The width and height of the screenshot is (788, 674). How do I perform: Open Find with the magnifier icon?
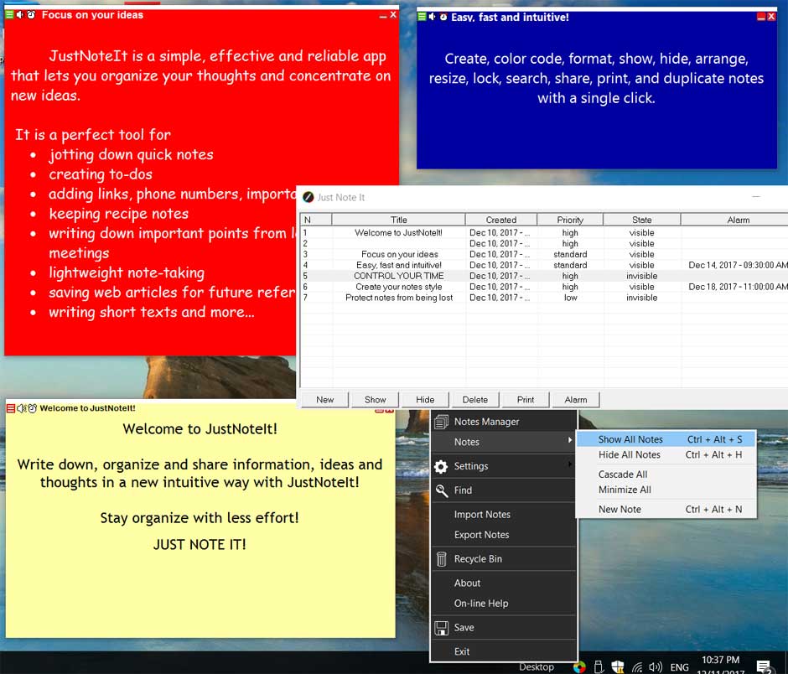coord(463,490)
